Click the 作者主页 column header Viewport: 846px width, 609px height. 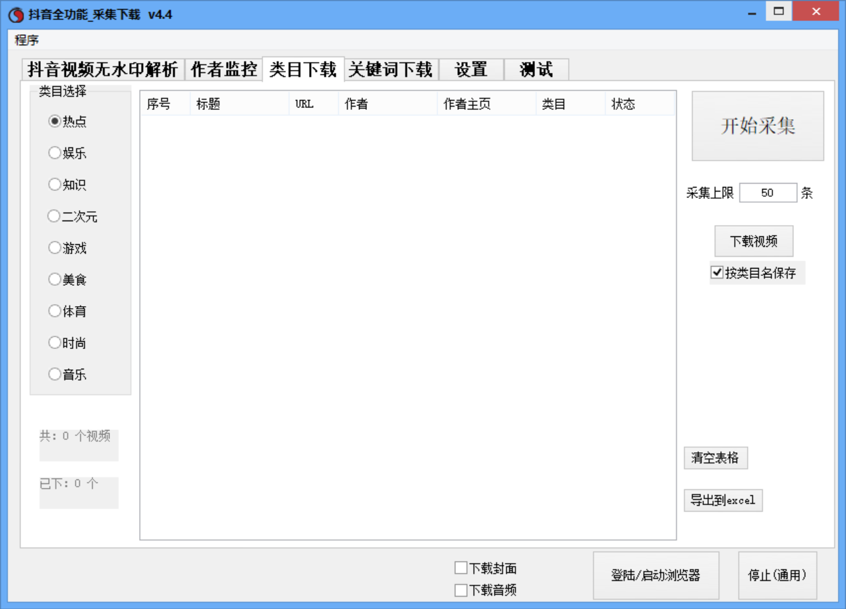tap(487, 104)
